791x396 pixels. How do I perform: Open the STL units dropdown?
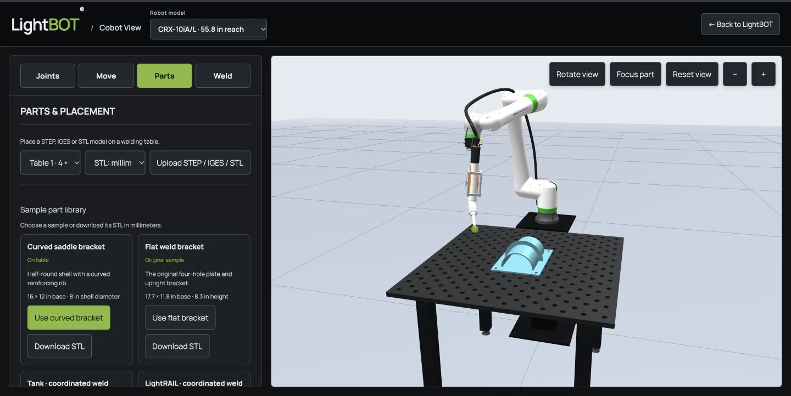coord(115,163)
